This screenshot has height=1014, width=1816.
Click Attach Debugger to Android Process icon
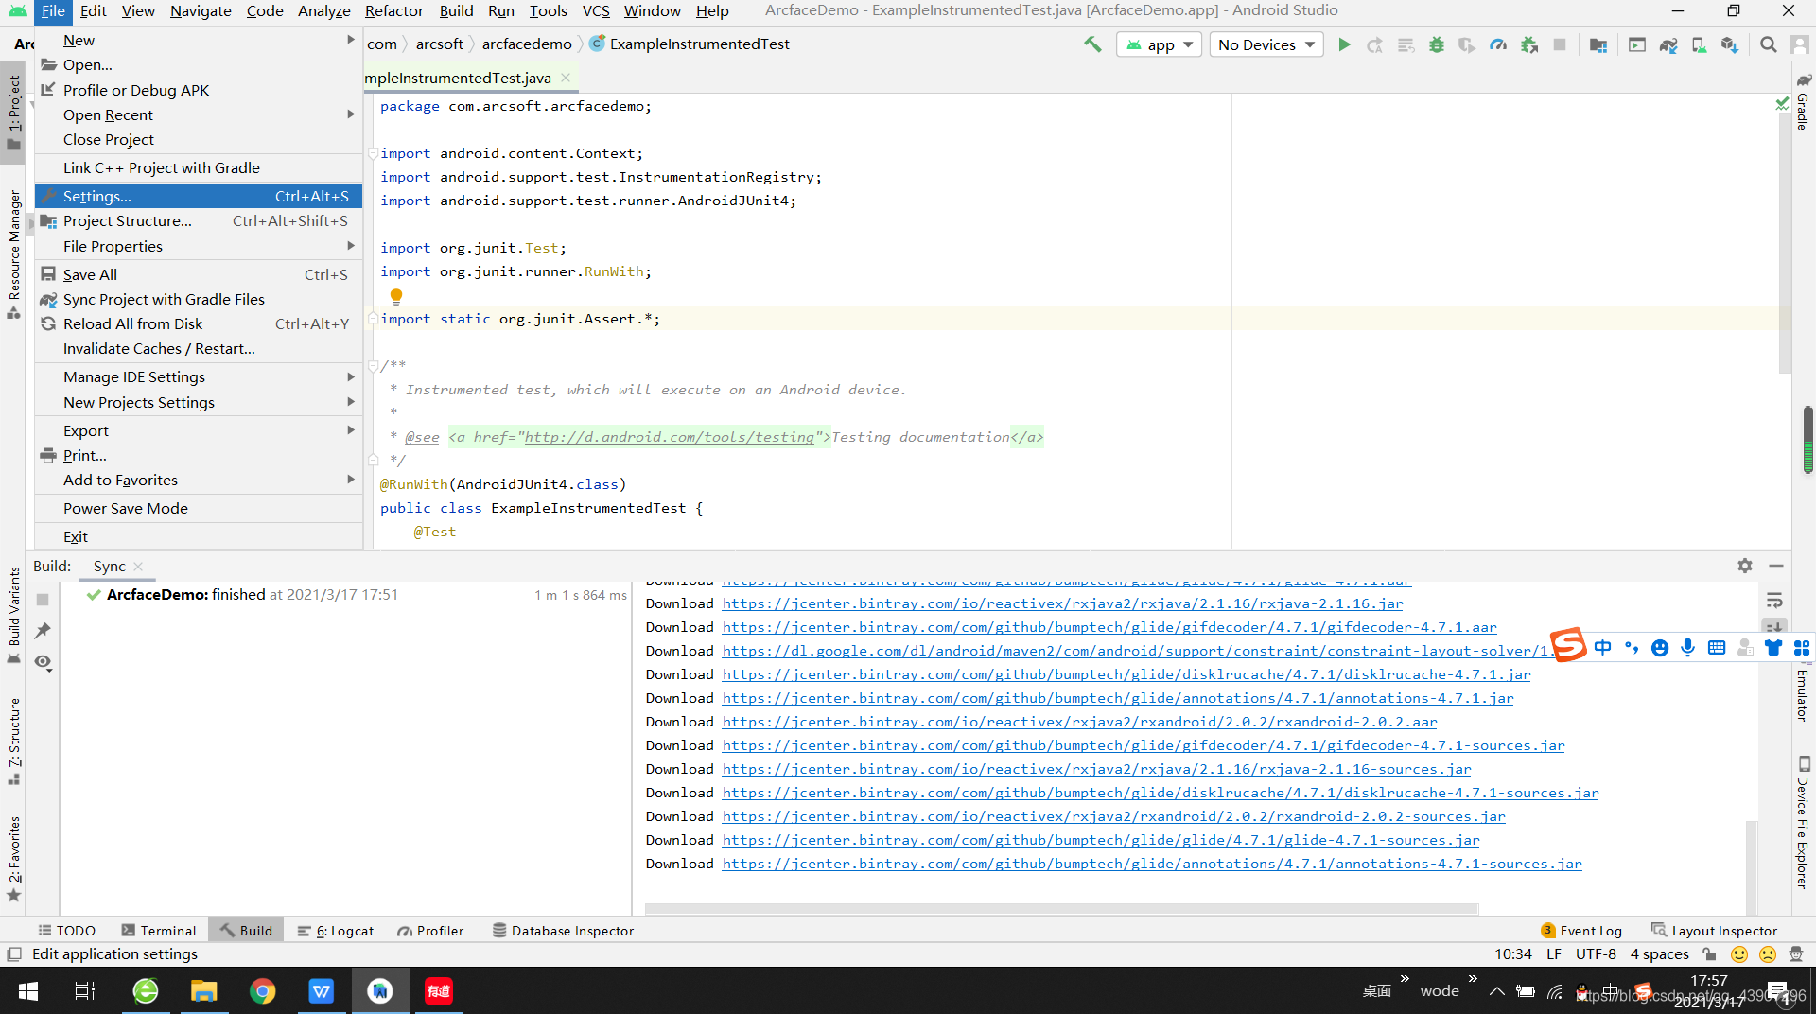click(x=1529, y=44)
